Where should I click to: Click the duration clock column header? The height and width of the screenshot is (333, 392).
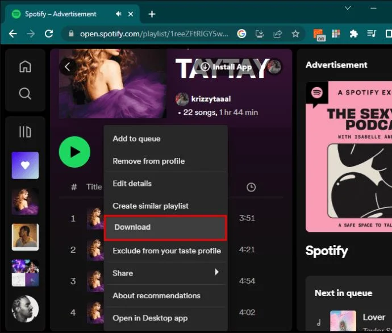[x=251, y=188]
